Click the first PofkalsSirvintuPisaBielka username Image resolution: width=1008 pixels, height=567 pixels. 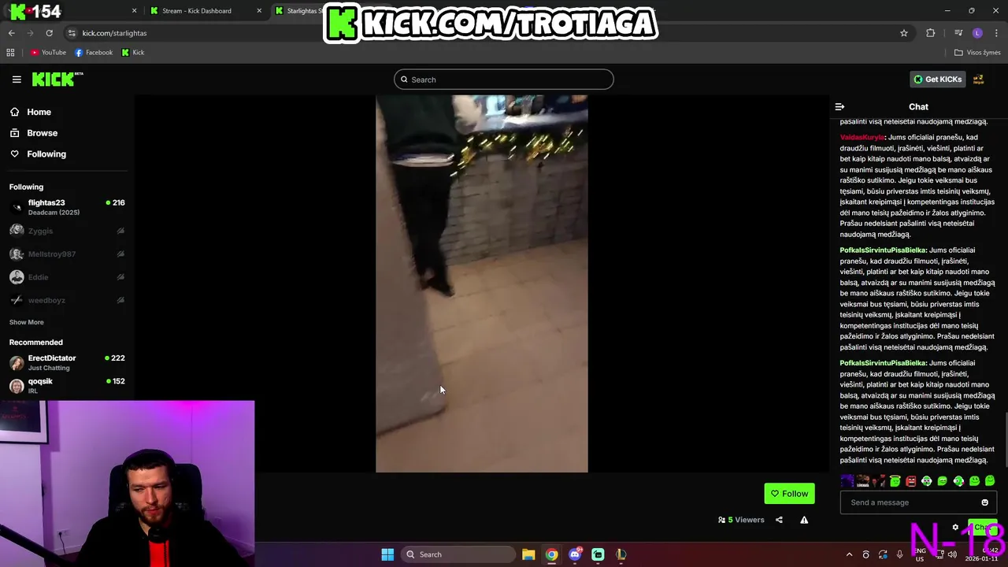883,250
